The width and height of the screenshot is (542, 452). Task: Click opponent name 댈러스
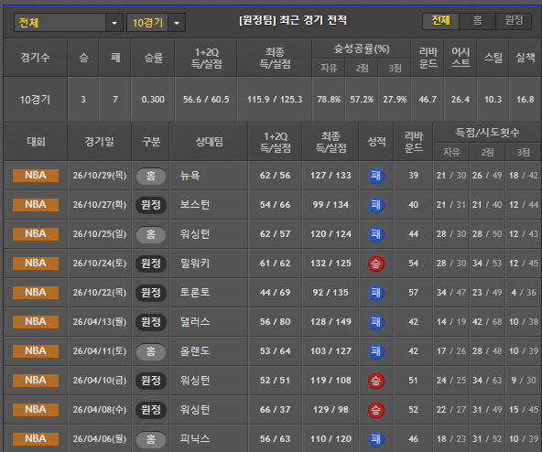point(195,322)
